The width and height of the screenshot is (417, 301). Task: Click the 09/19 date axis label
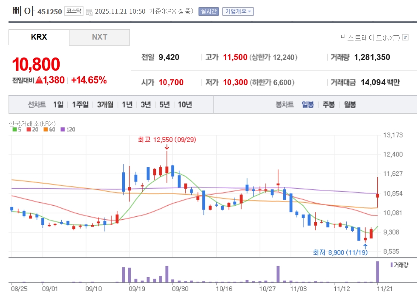137,289
